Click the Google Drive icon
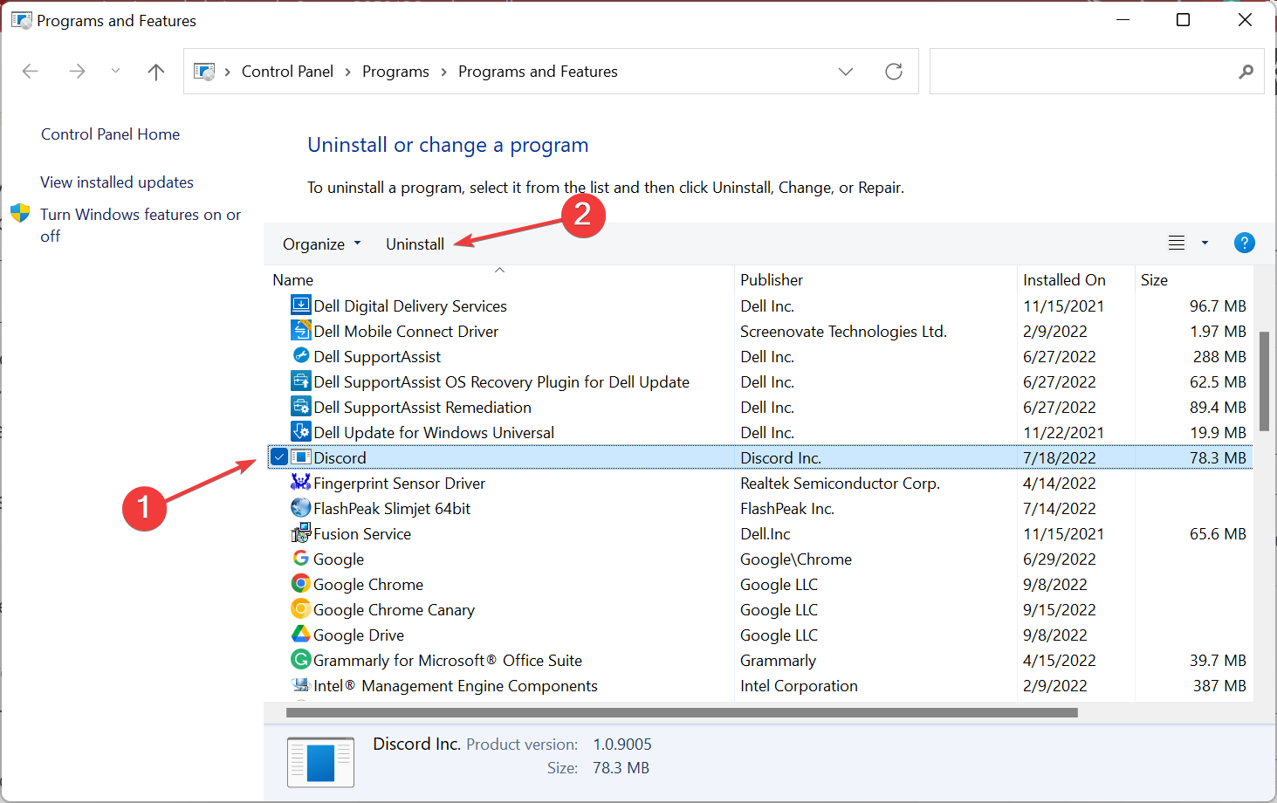Viewport: 1277px width, 803px height. [300, 634]
